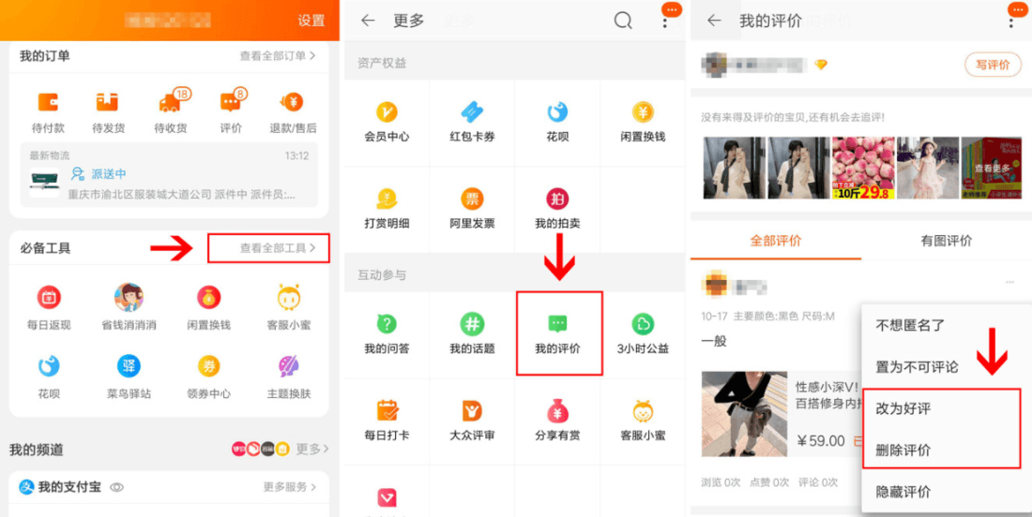
Task: Open 每日打卡 icon
Action: pos(387,410)
